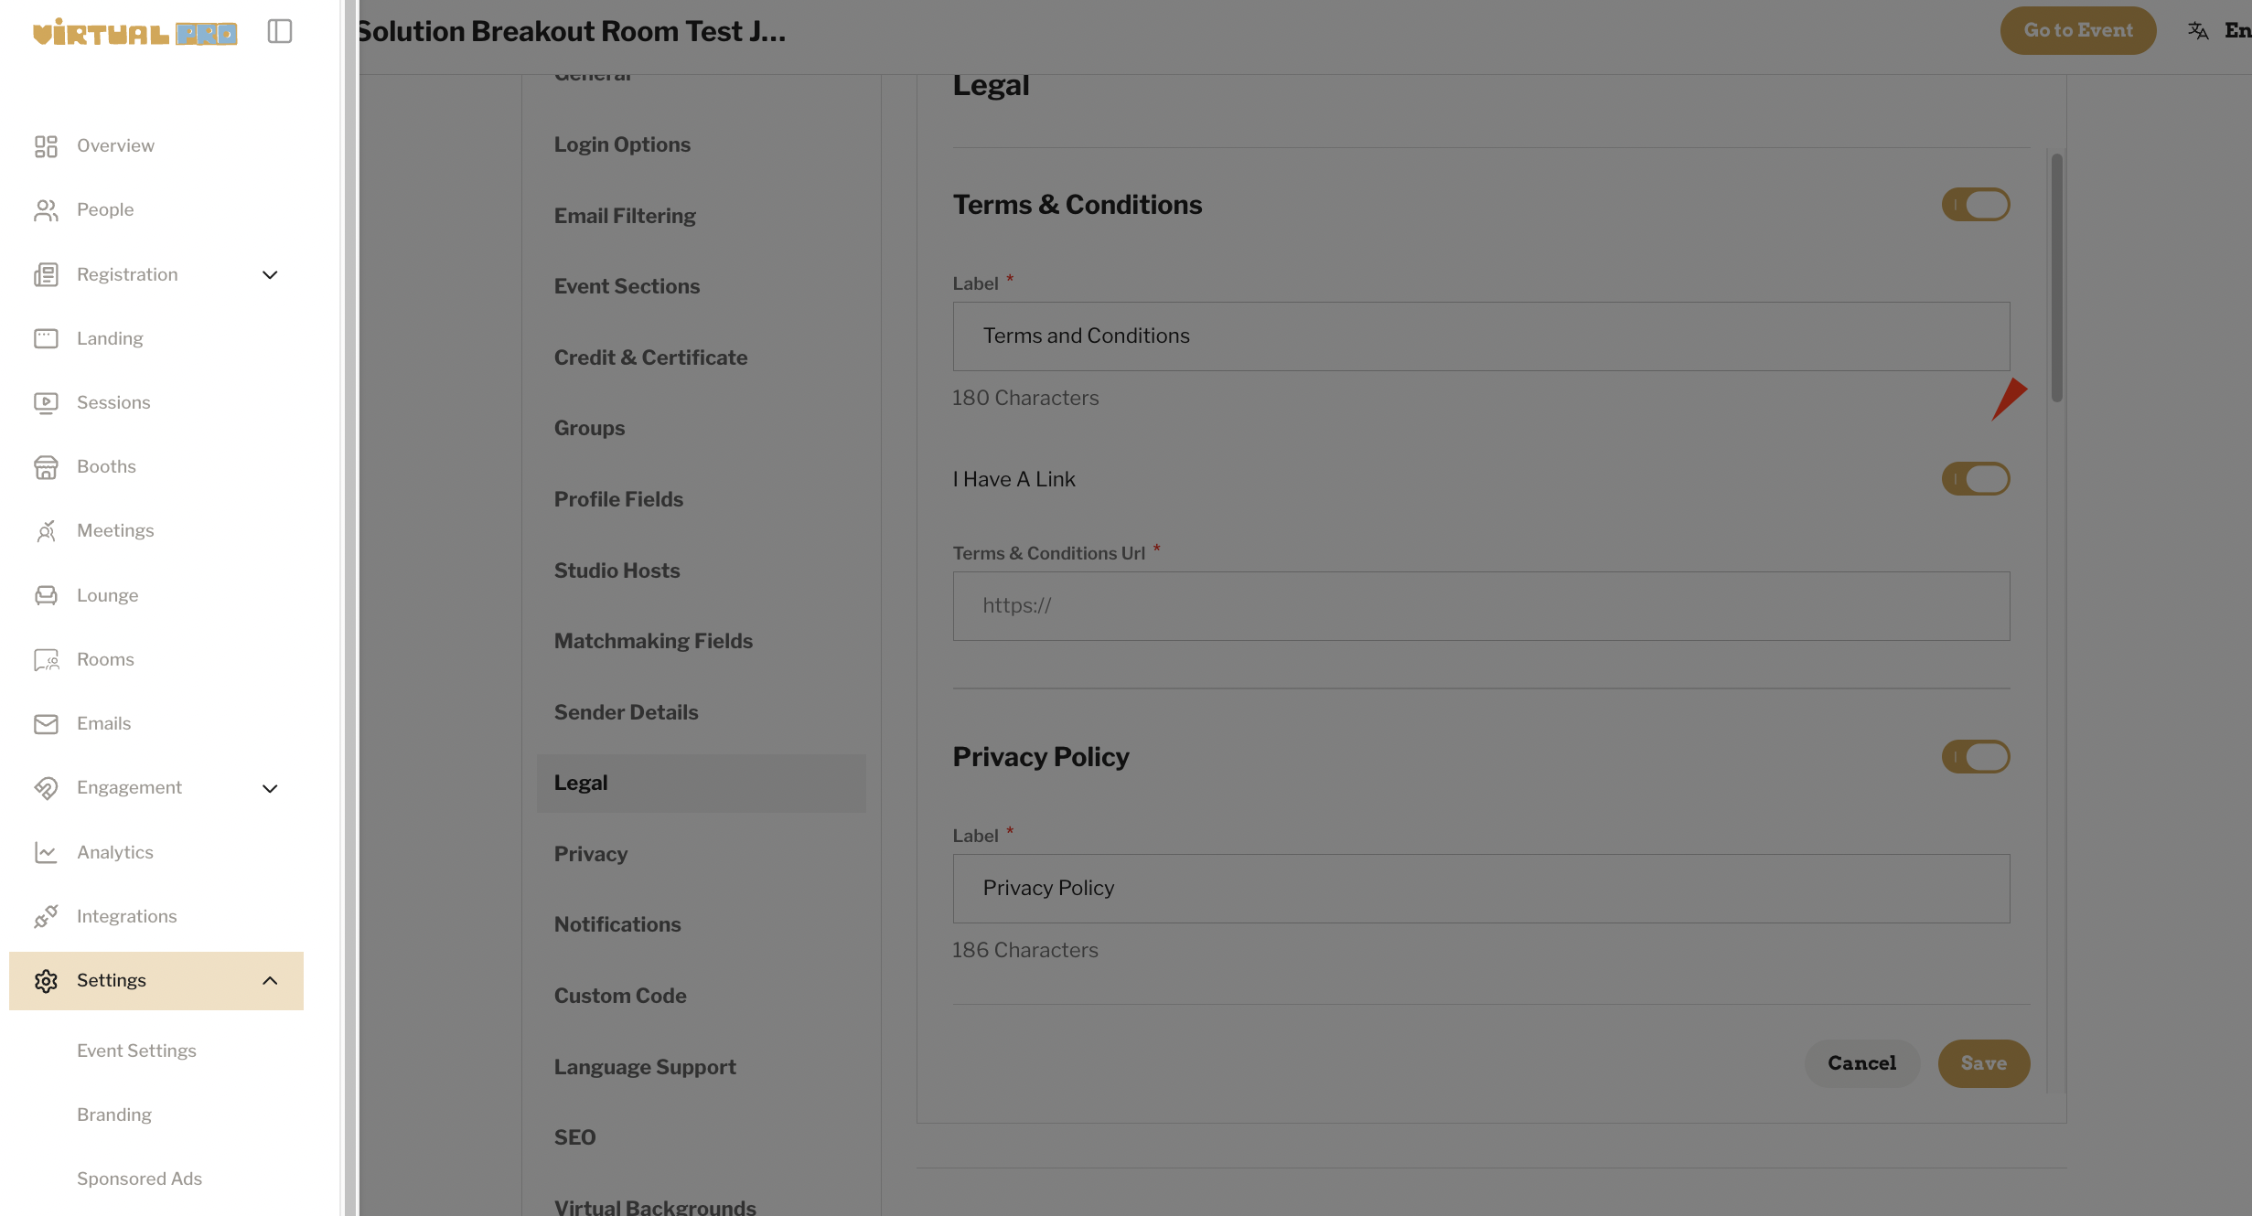Click the Terms & Conditions Url field
This screenshot has height=1216, width=2252.
[1482, 606]
